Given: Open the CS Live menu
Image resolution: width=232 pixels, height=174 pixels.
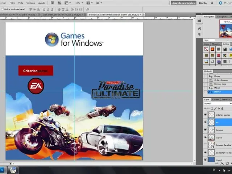Looking at the screenshot, I should point(225,3).
